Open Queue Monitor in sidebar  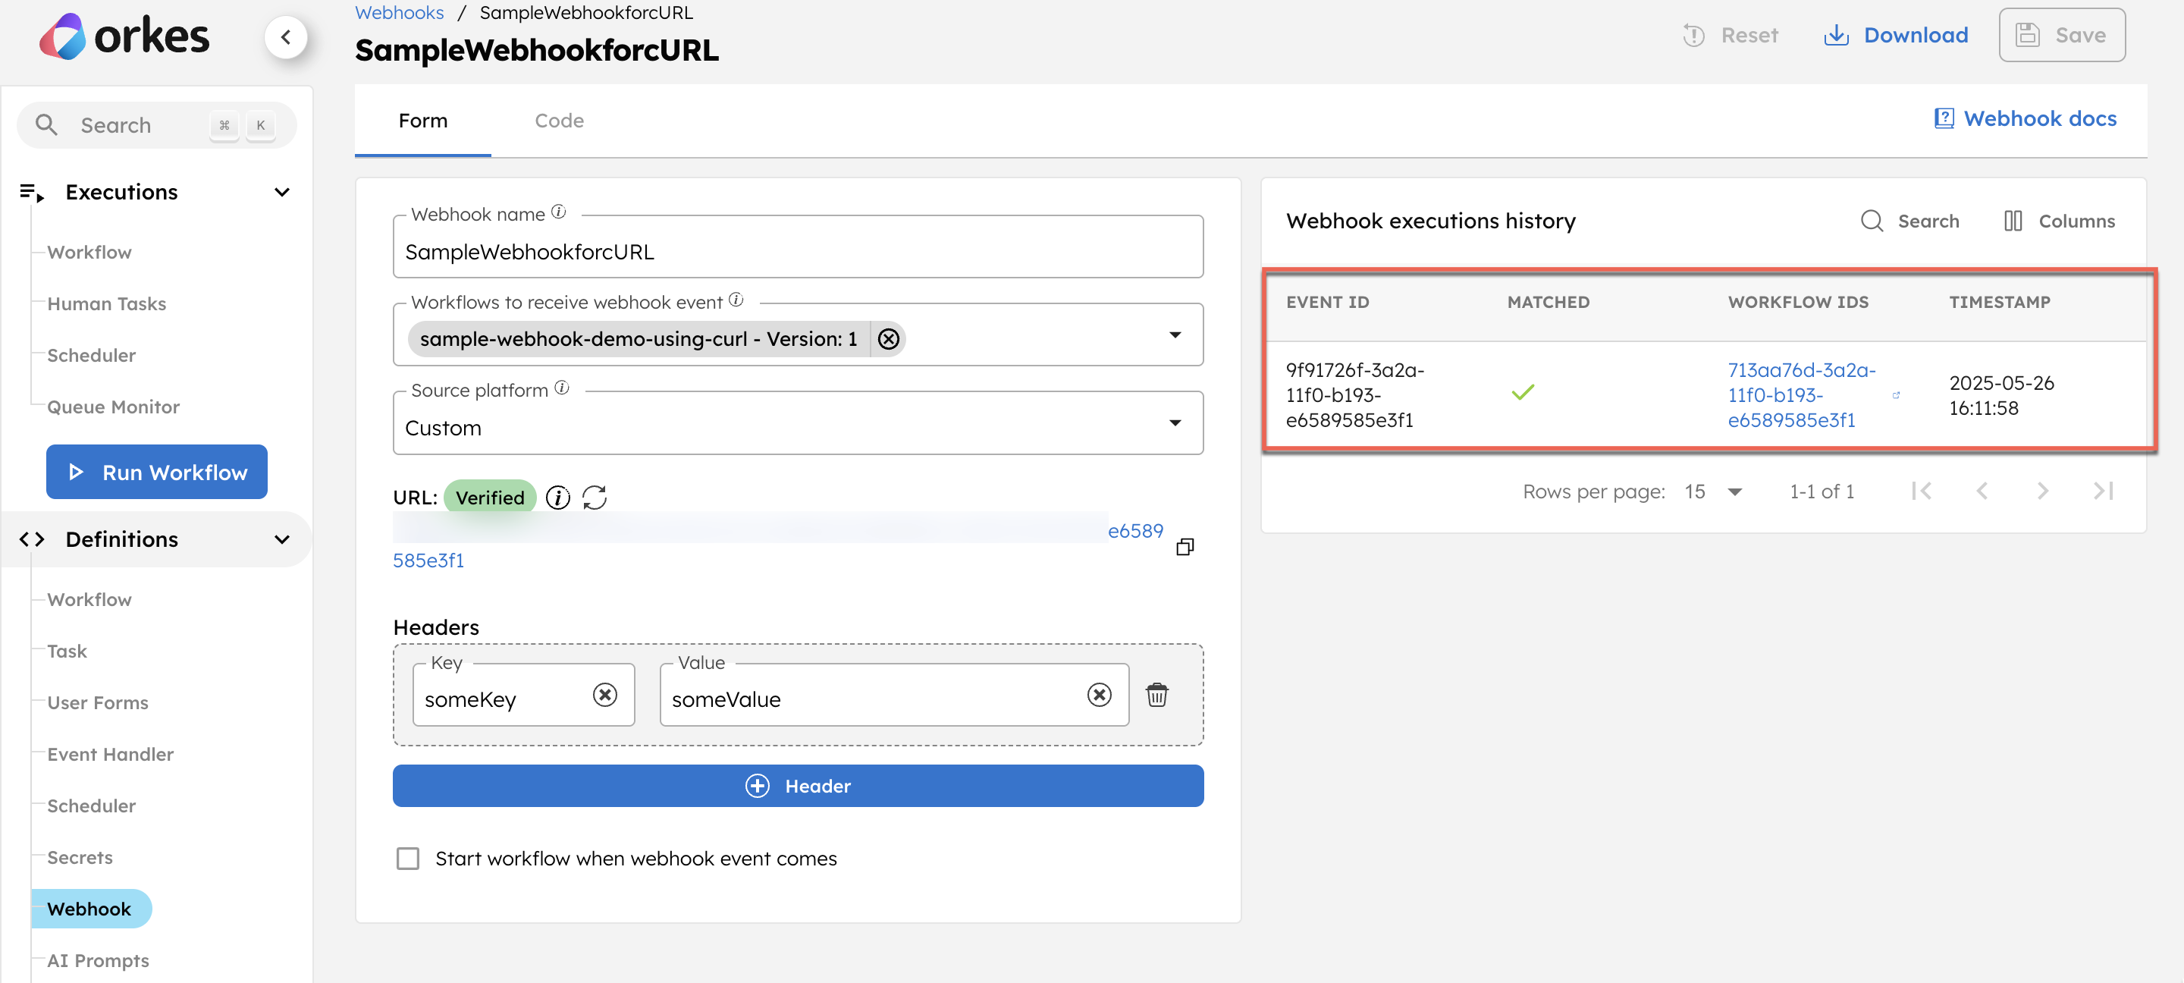[x=113, y=408]
